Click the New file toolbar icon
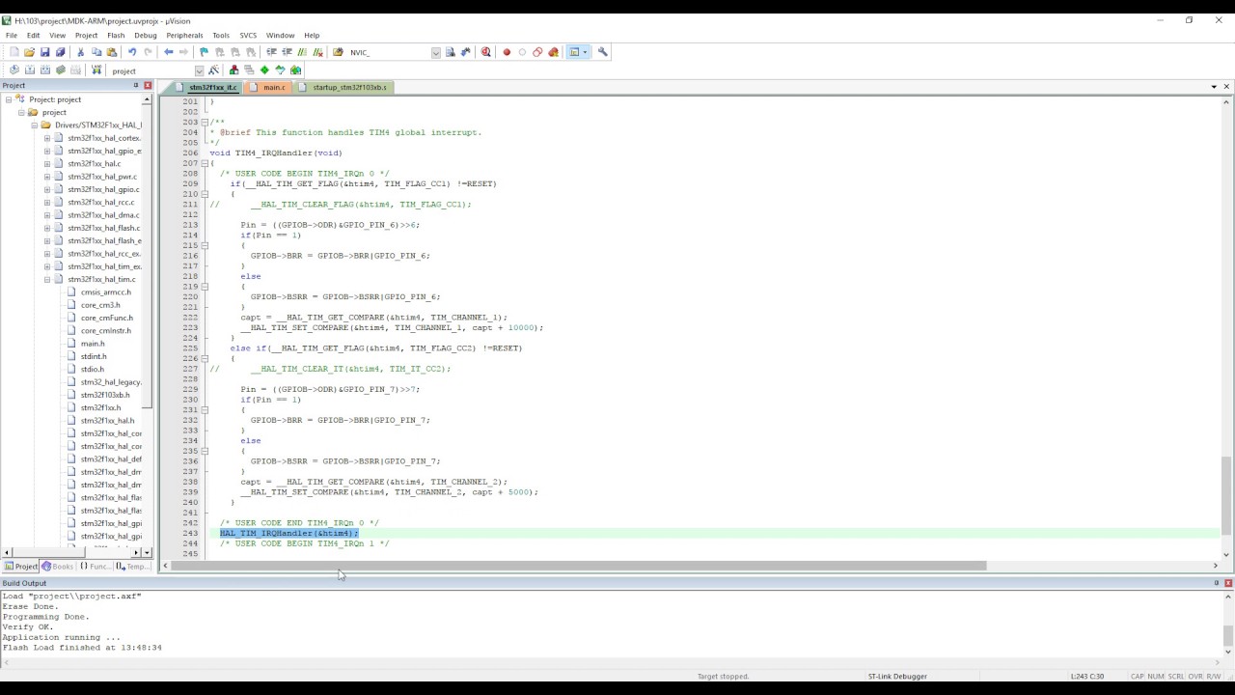The width and height of the screenshot is (1235, 695). point(14,52)
